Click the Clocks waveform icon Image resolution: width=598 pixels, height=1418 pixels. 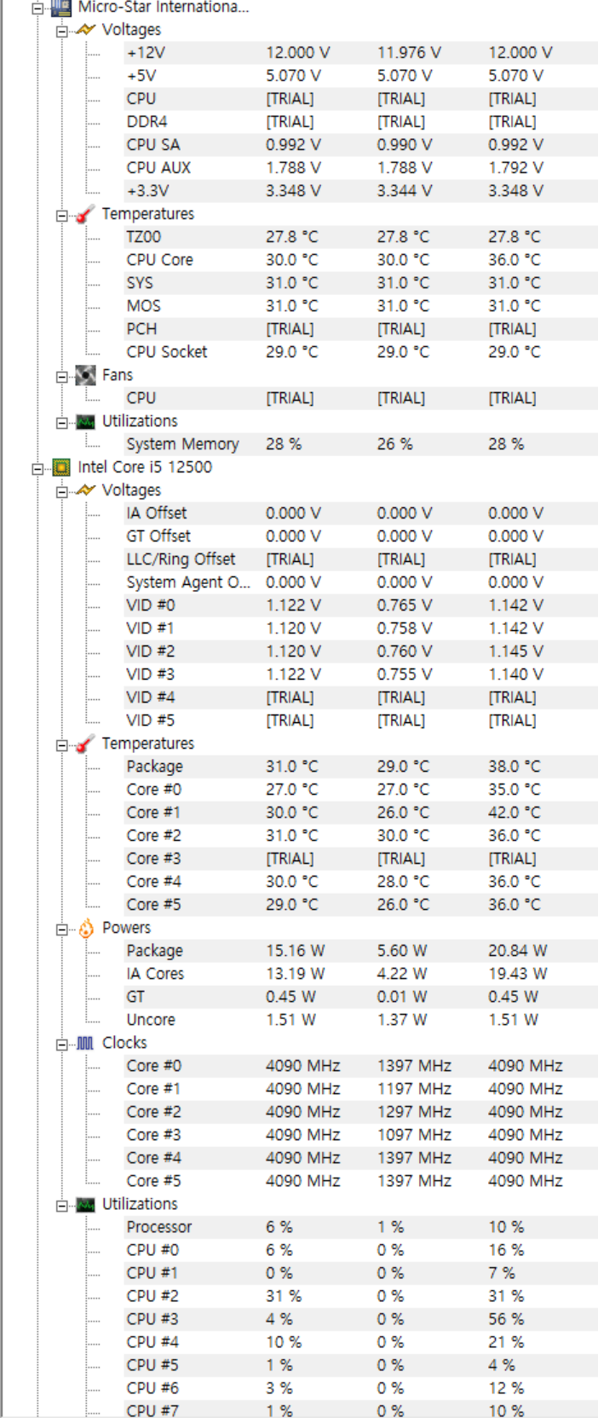point(85,1043)
